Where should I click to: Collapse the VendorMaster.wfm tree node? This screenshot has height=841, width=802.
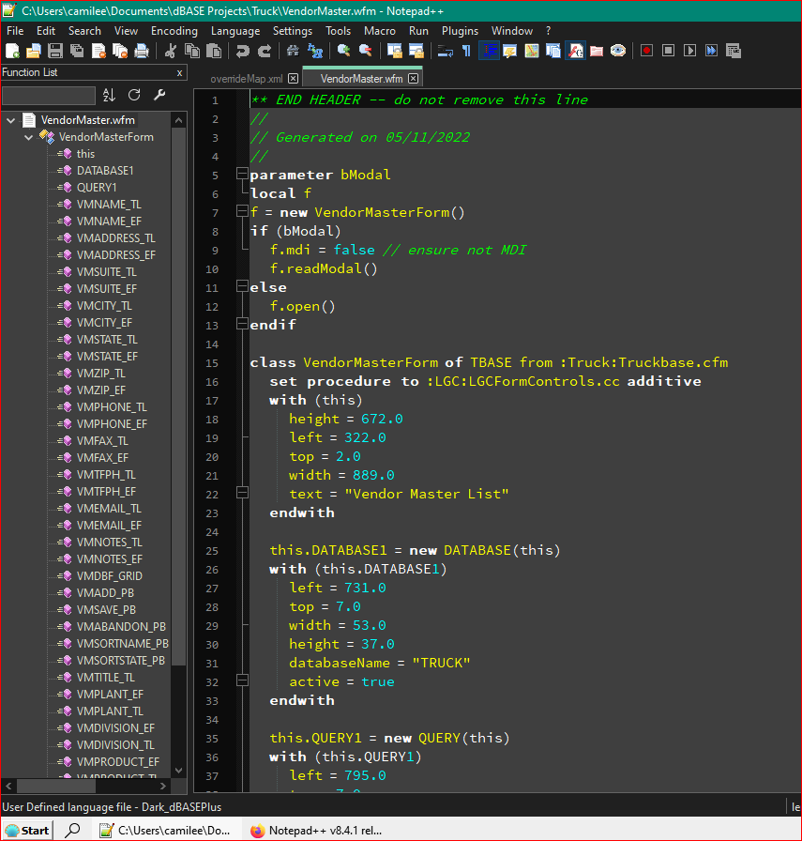coord(9,119)
